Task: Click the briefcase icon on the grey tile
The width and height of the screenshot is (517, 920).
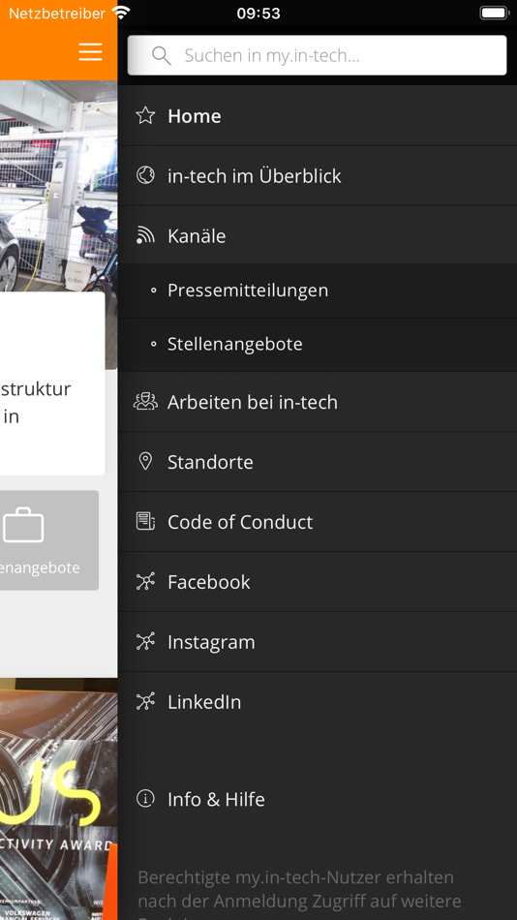Action: tap(23, 525)
